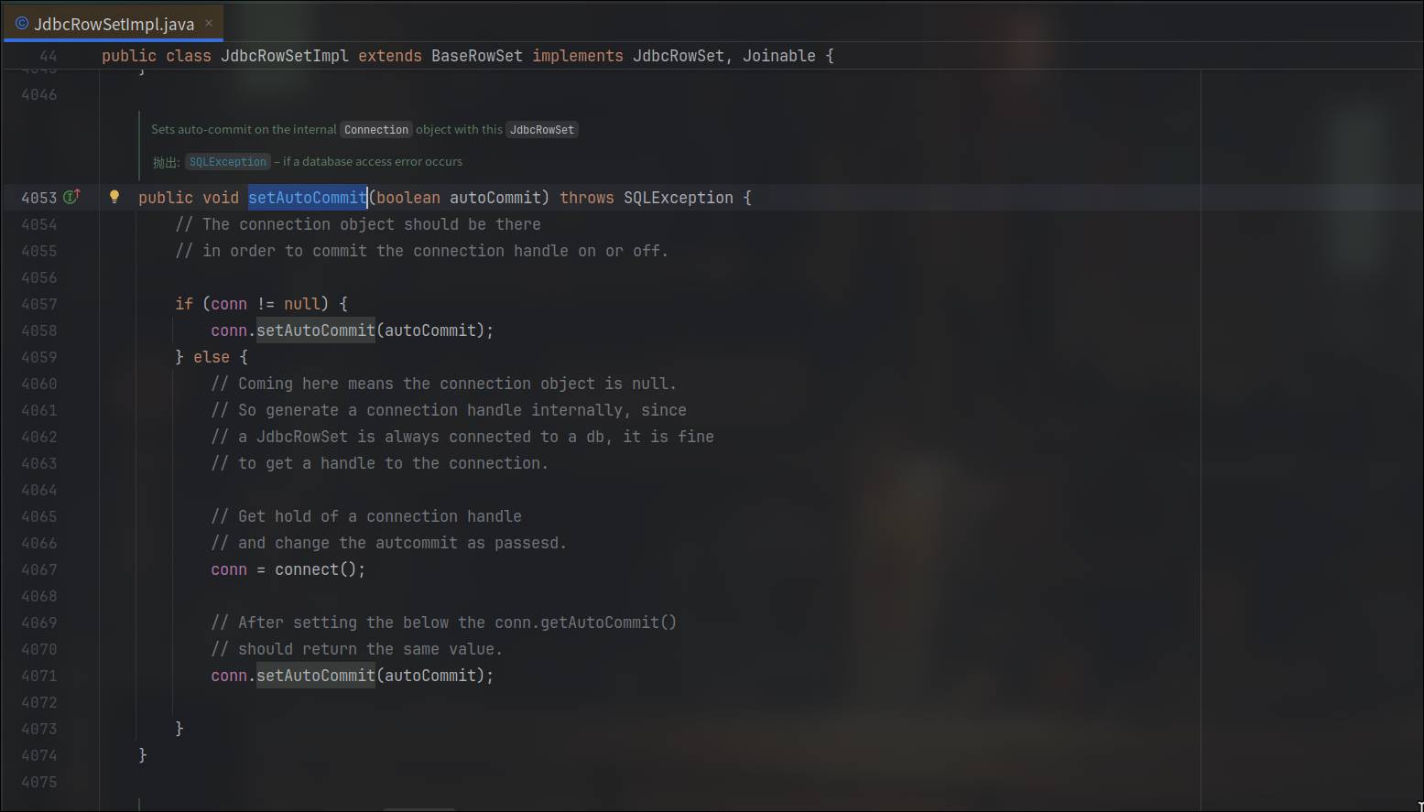Close the JdbcRowSetImpl.java tab
This screenshot has width=1424, height=812.
click(x=209, y=23)
